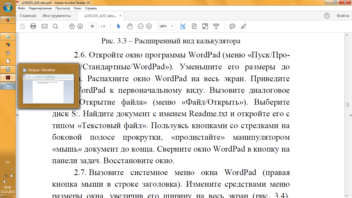
Task: Open Windows Explorer taskbar folder icon
Action: (x=8, y=36)
